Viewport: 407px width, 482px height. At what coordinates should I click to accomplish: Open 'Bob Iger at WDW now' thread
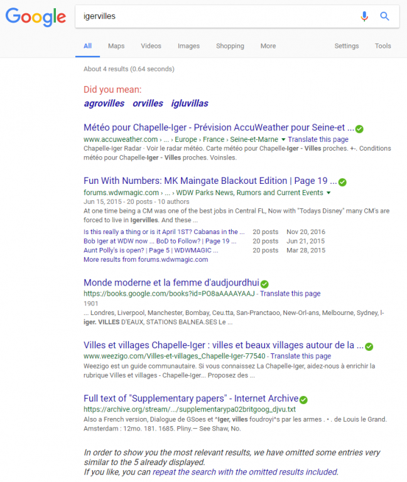pos(160,241)
